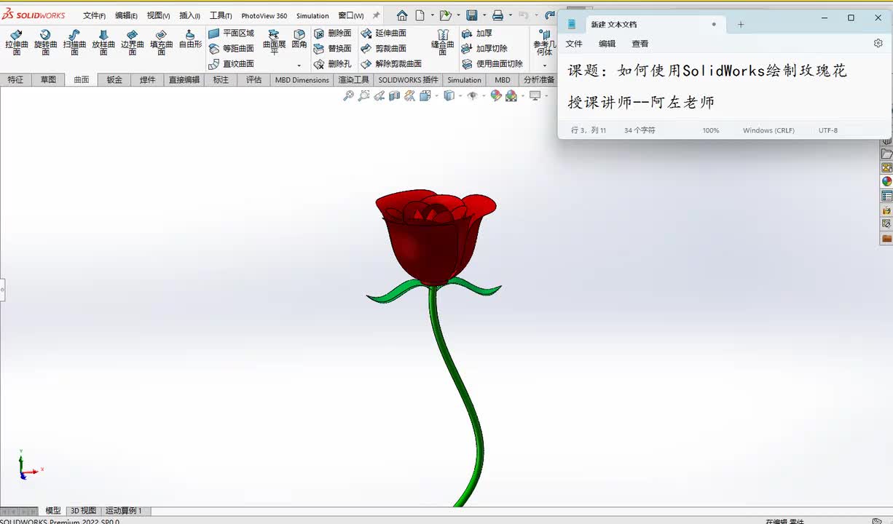893x524 pixels.
Task: Click the Zoom to Fit magnifier icon
Action: point(348,95)
